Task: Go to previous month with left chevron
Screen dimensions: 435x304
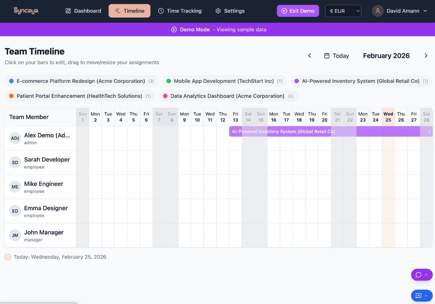Action: pos(310,56)
